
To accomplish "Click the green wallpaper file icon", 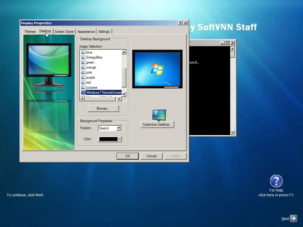I will pos(83,62).
